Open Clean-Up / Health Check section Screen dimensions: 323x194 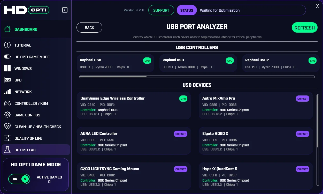tap(36, 126)
